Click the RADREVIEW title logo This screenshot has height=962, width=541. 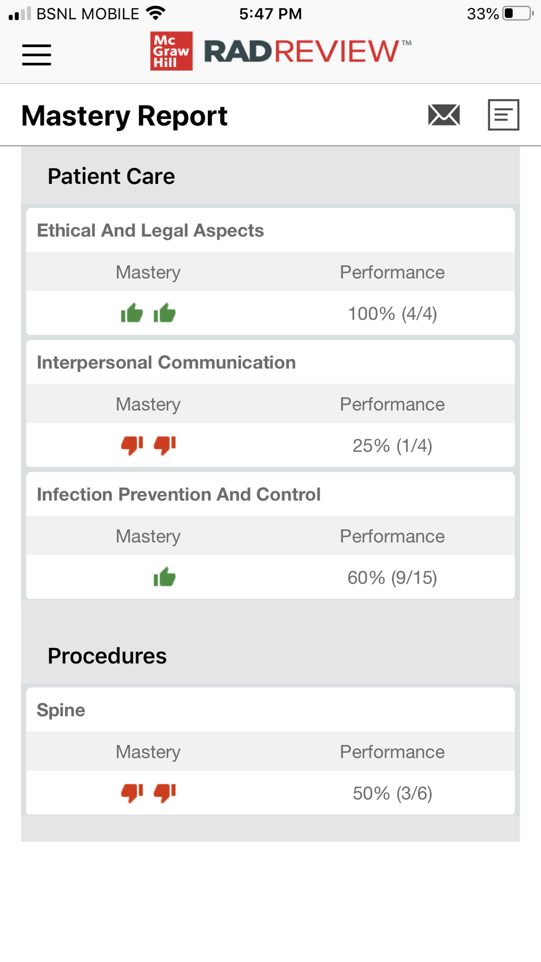tap(307, 51)
